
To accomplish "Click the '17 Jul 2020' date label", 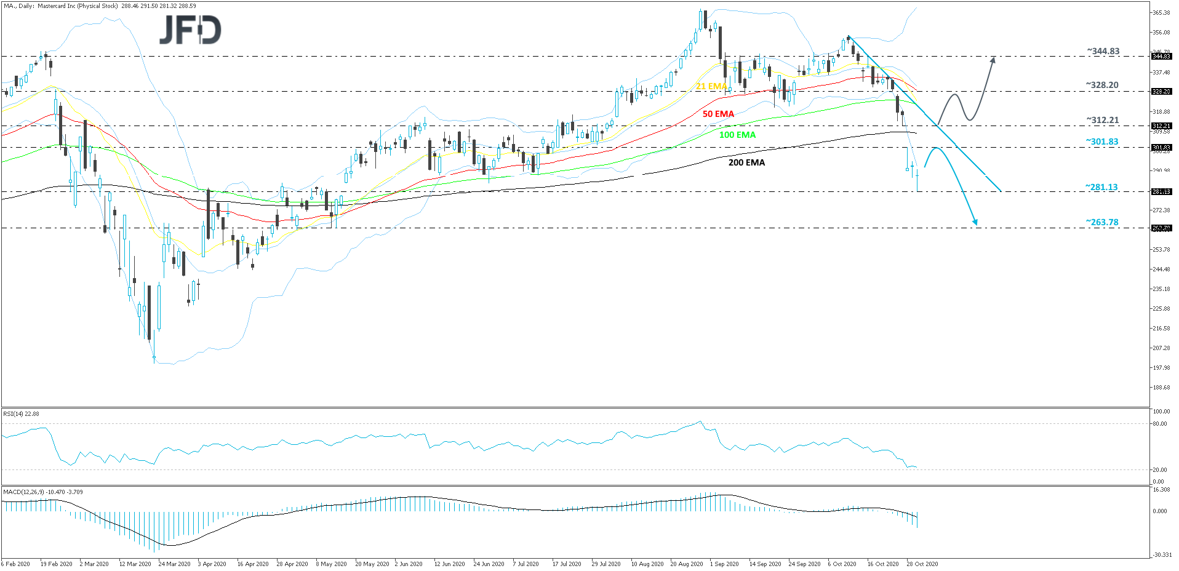I will click(567, 564).
